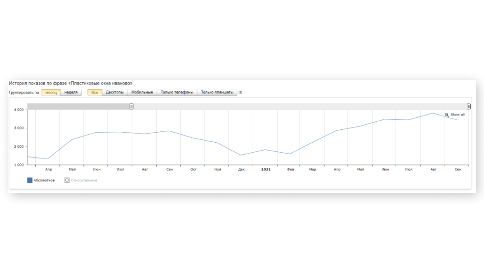Filter the chart by Мобильные
Screen dimensions: 484x273
pos(142,92)
